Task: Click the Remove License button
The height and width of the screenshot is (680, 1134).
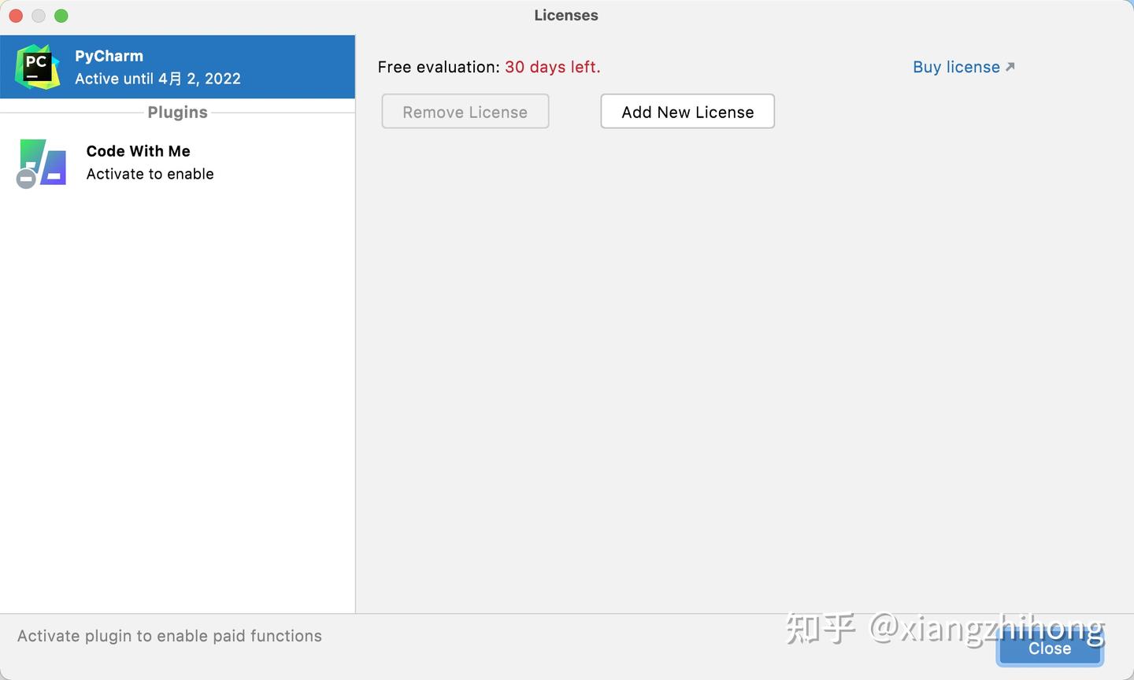Action: (465, 111)
